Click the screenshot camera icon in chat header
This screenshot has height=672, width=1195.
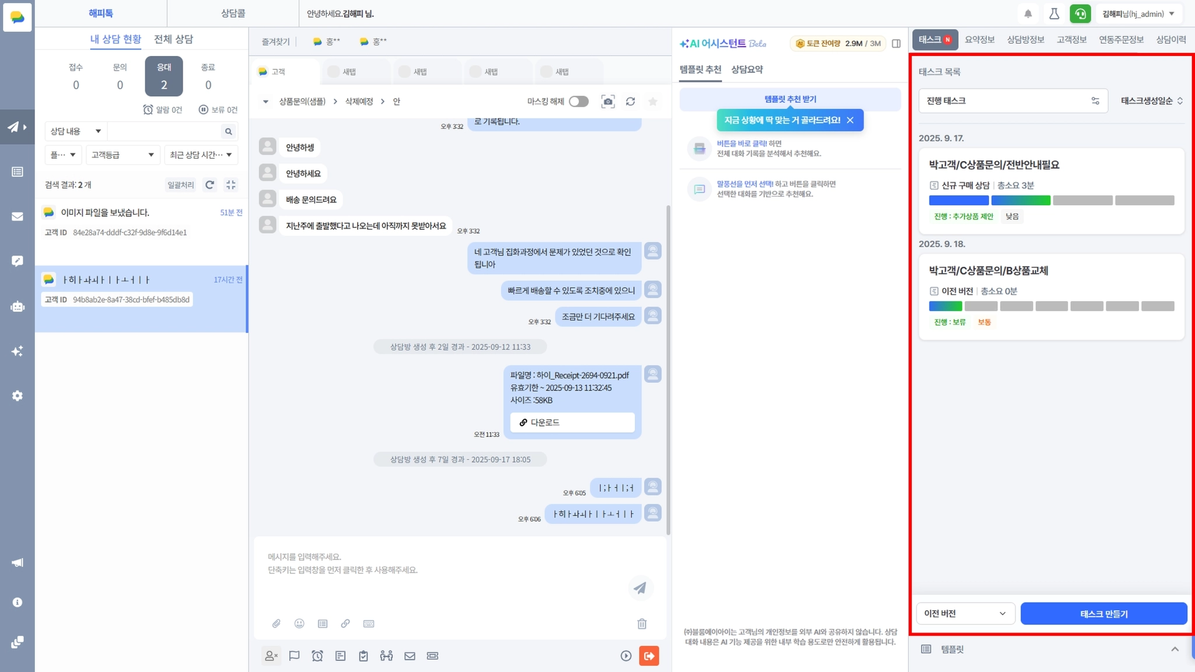click(x=608, y=101)
